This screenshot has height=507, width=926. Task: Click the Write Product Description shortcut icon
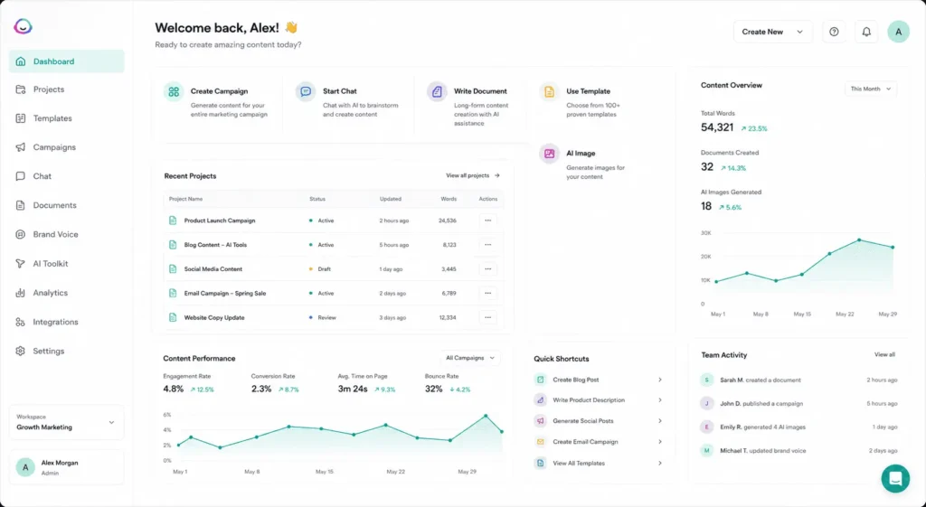point(541,400)
